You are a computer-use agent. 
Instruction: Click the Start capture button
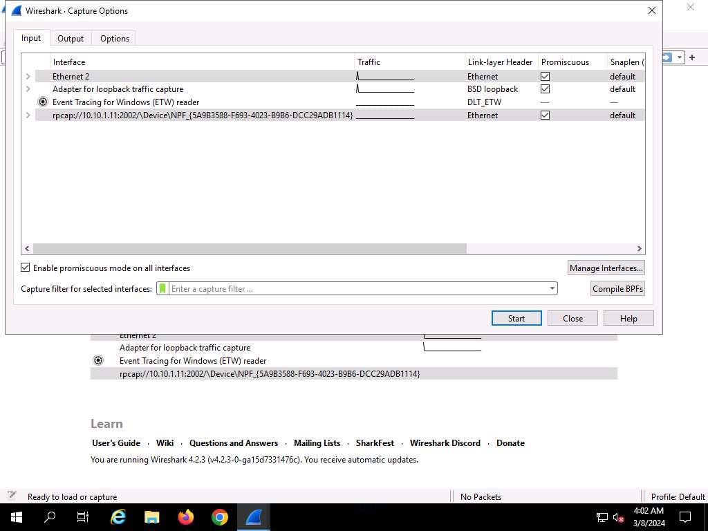(516, 318)
